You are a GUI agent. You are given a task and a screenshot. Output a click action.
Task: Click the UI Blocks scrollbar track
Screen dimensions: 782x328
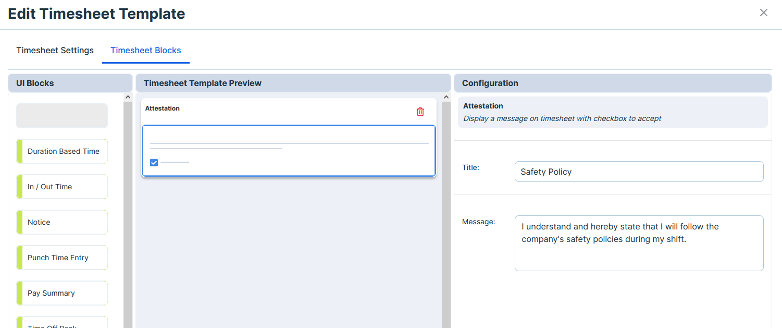tap(128, 209)
